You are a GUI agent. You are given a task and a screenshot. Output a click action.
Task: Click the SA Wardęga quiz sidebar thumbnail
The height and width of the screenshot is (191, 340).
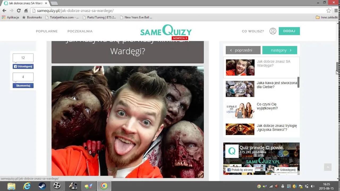240,68
